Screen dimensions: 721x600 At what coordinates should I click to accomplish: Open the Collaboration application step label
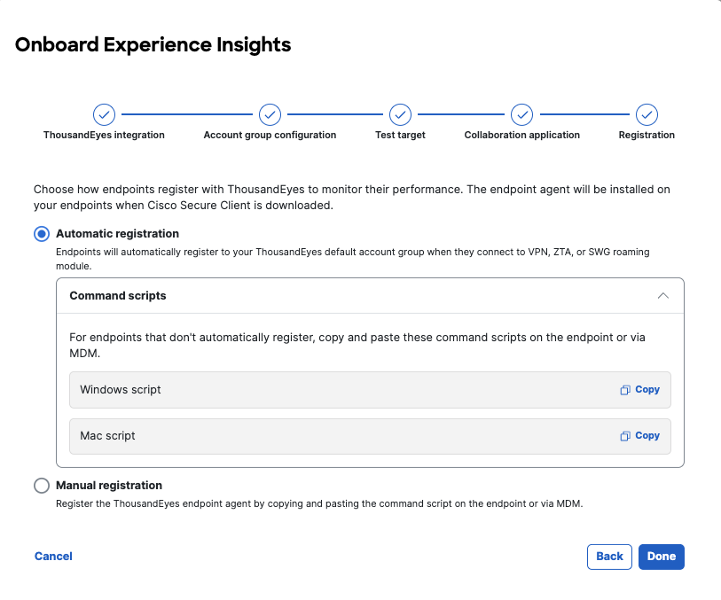tap(521, 136)
